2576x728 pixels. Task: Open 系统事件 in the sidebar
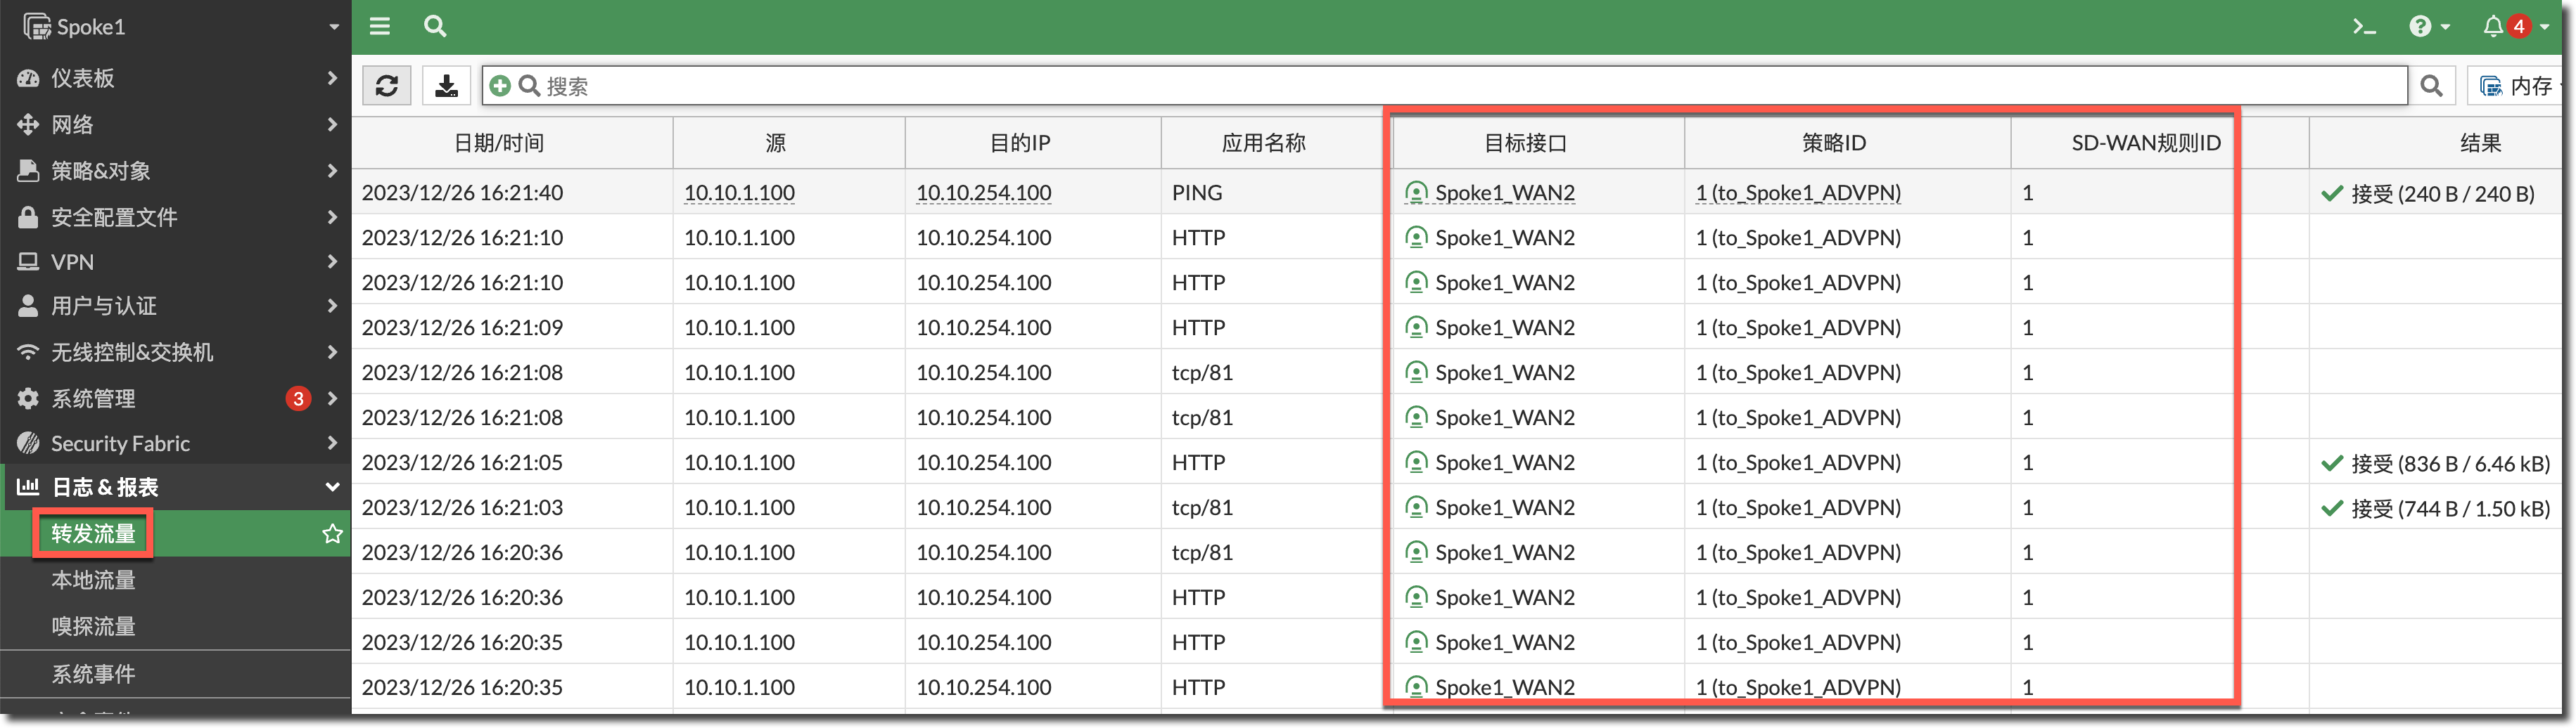[93, 674]
